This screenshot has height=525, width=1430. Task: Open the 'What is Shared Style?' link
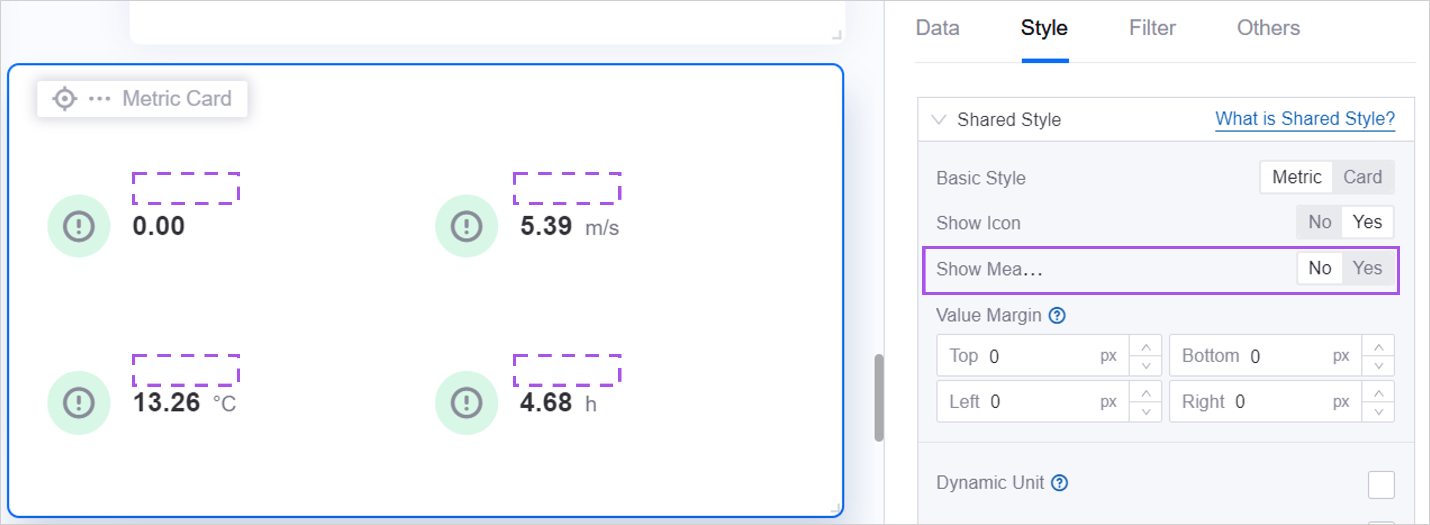1304,119
